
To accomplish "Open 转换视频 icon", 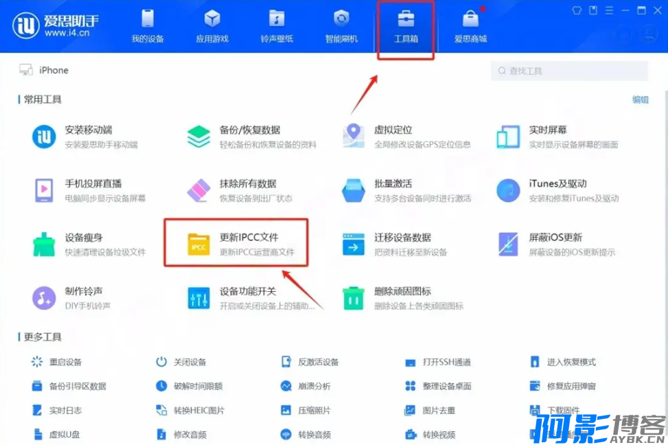I will [411, 434].
